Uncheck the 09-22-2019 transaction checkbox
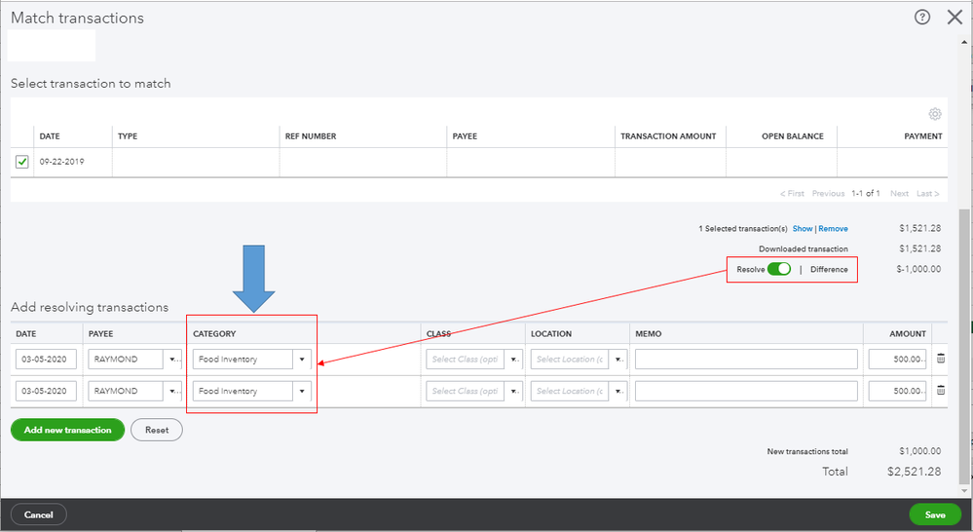The height and width of the screenshot is (532, 973). [21, 162]
